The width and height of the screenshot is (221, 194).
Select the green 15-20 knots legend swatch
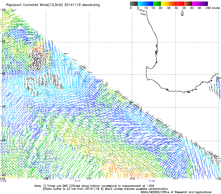[157, 4]
